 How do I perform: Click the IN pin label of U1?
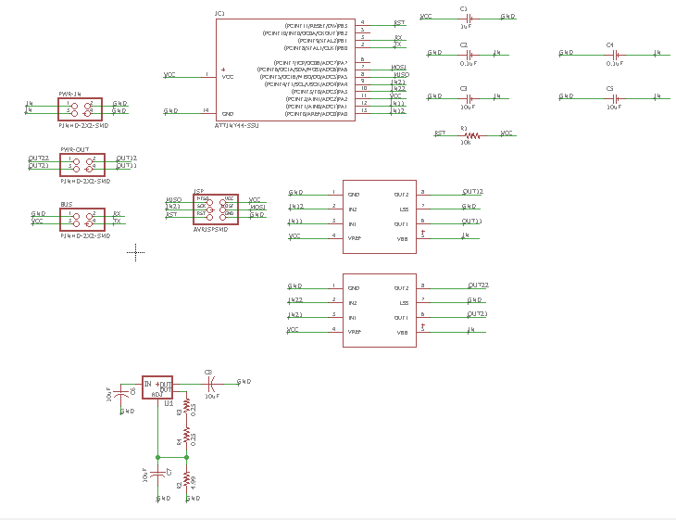tap(147, 384)
